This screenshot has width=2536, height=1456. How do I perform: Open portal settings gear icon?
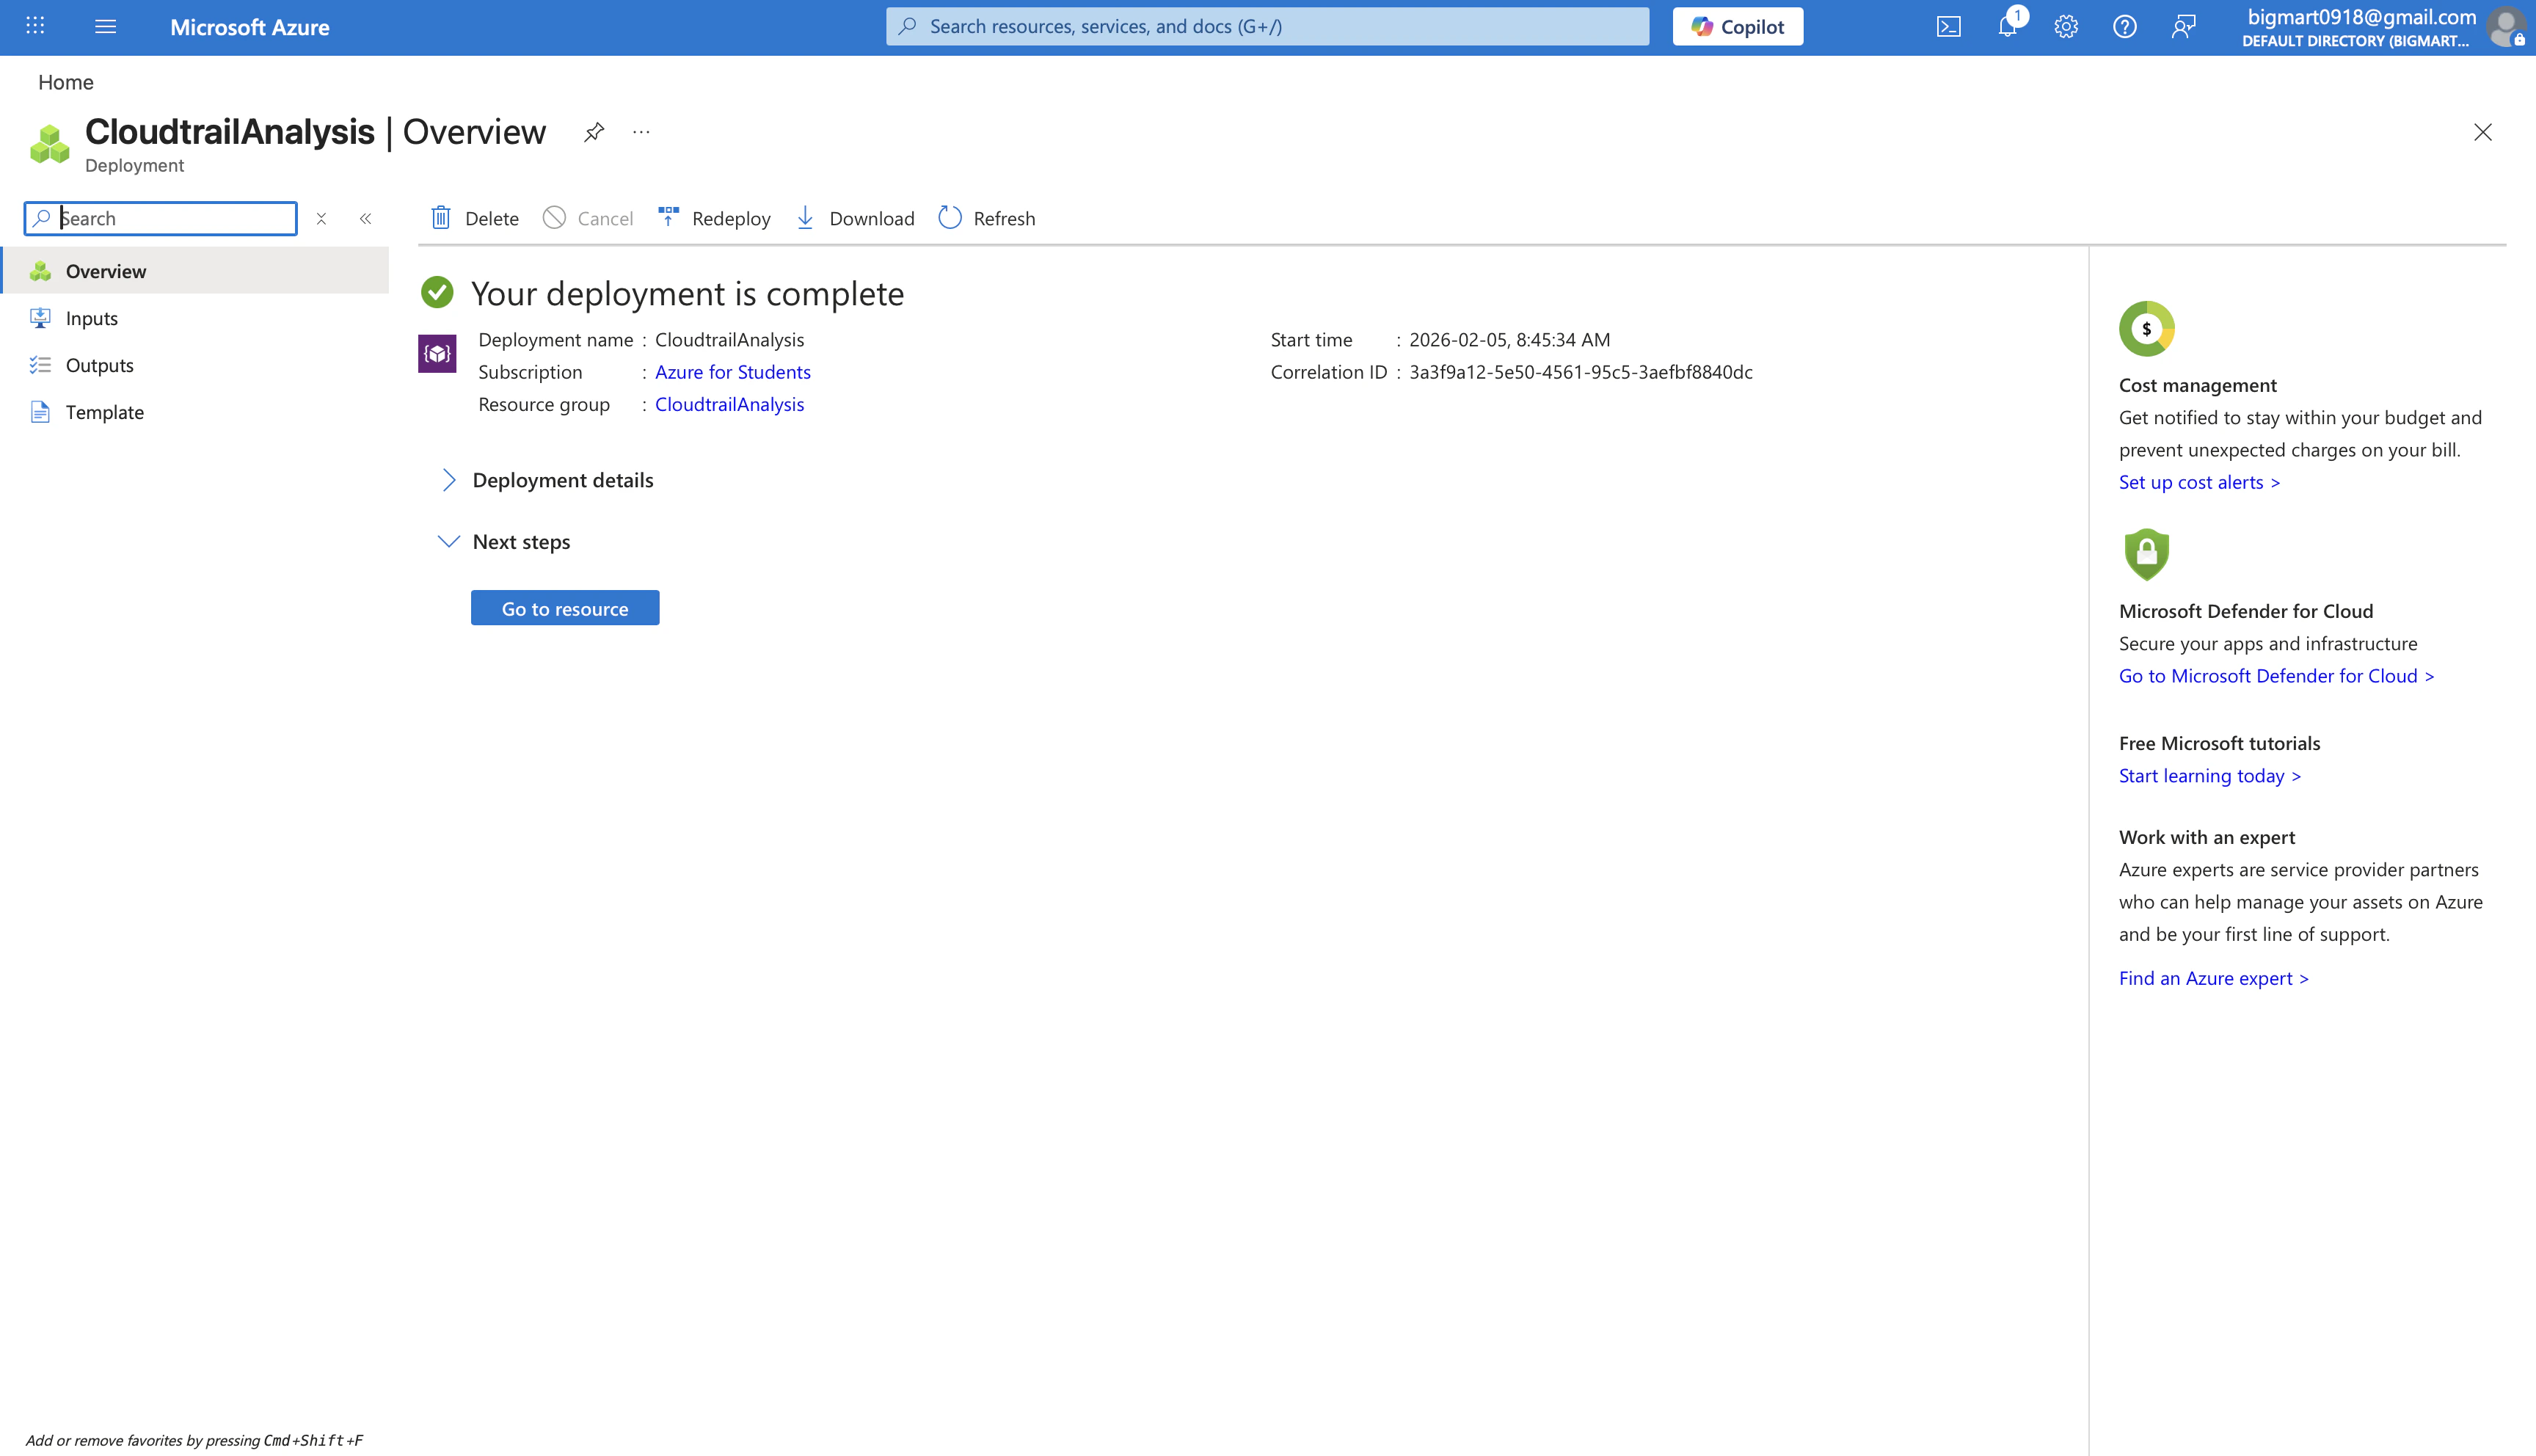2066,27
